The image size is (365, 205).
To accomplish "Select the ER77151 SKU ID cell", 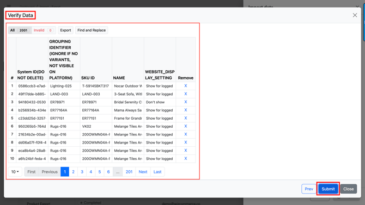I will pos(96,119).
